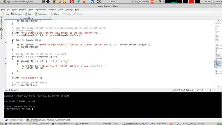Launch FileZilla from top panel
This screenshot has width=222, height=125.
(72, 2)
